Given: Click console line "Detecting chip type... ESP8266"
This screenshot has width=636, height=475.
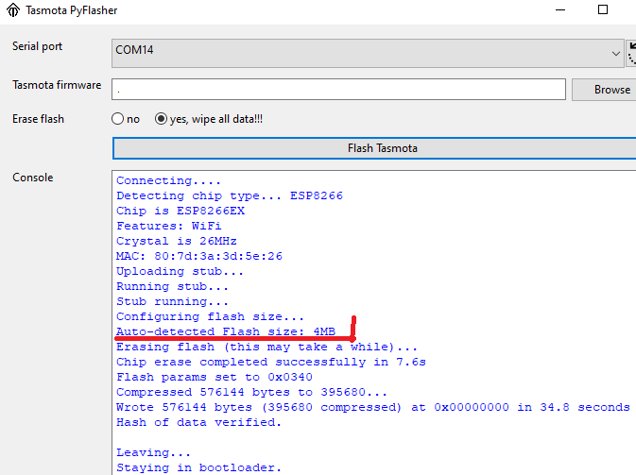Looking at the screenshot, I should 230,195.
